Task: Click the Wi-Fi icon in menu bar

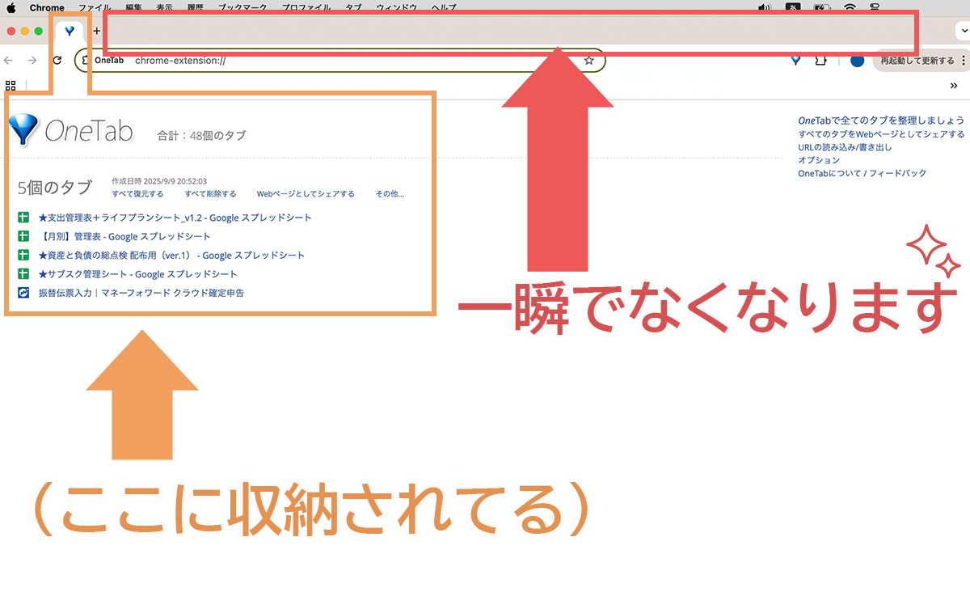Action: tap(849, 7)
